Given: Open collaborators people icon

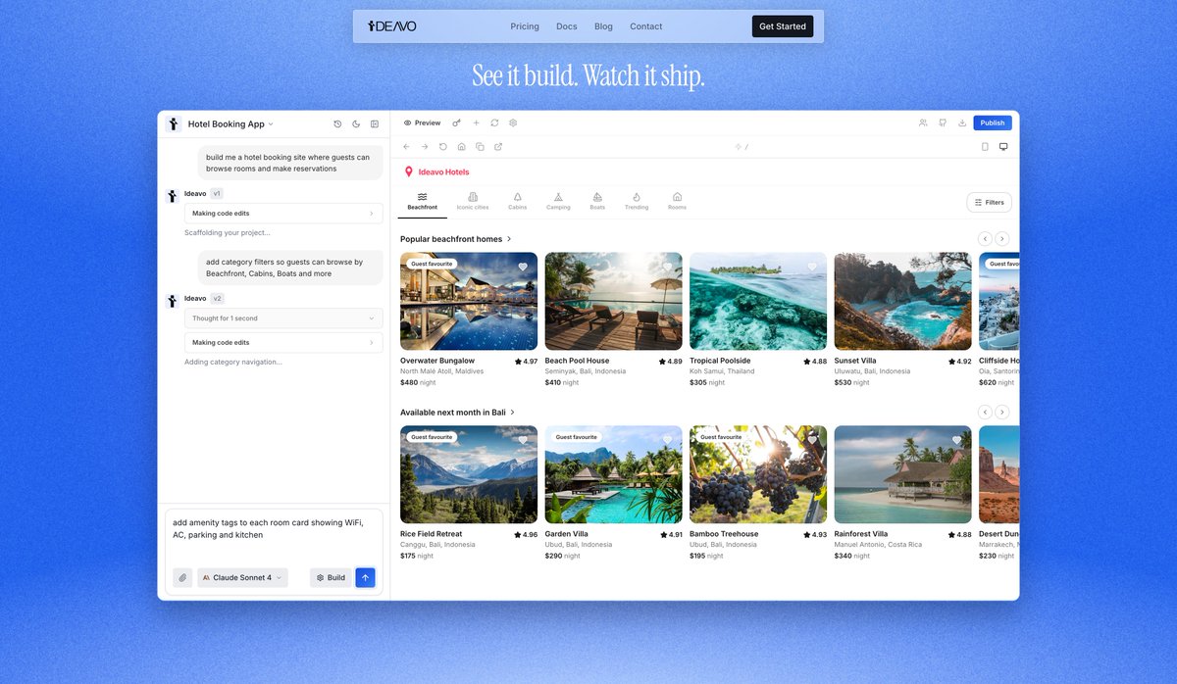Looking at the screenshot, I should click(x=923, y=123).
